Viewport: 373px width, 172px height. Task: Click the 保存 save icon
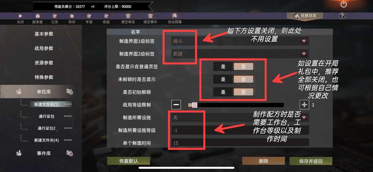click(x=72, y=16)
